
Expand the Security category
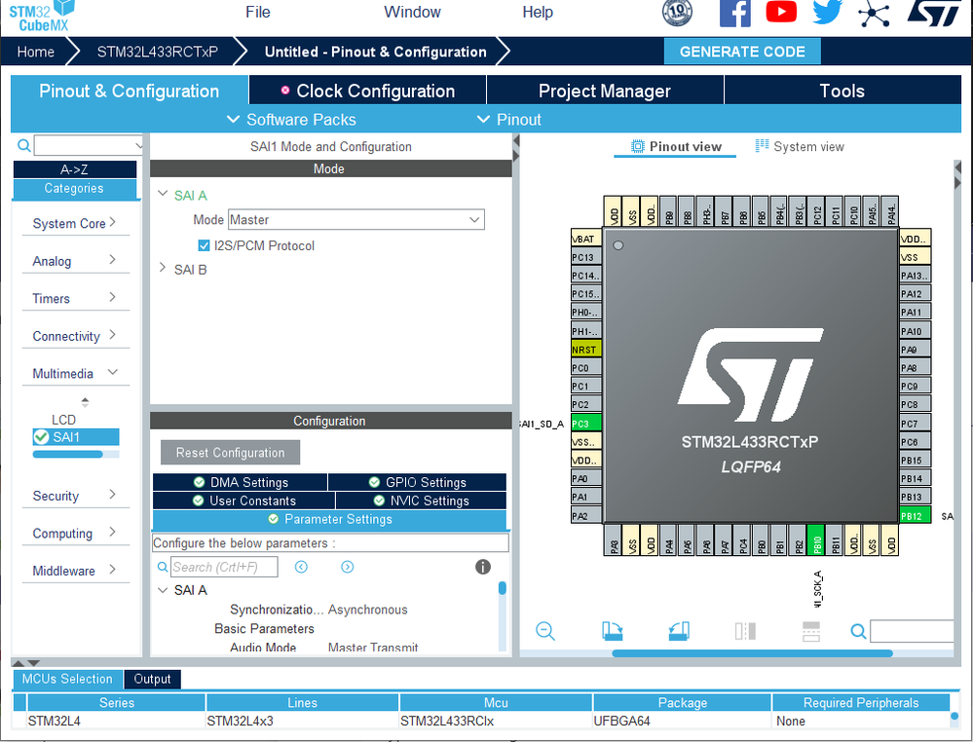74,495
